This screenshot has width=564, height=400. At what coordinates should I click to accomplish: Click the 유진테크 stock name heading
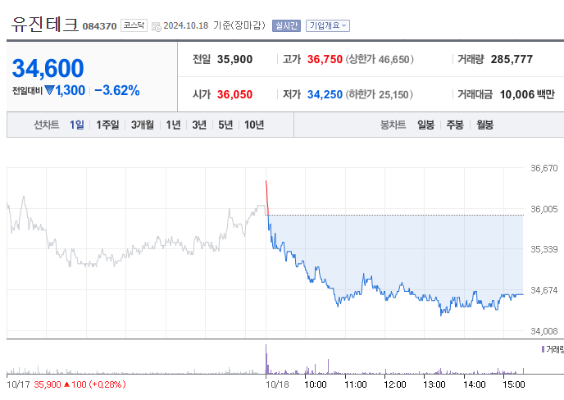[x=45, y=24]
